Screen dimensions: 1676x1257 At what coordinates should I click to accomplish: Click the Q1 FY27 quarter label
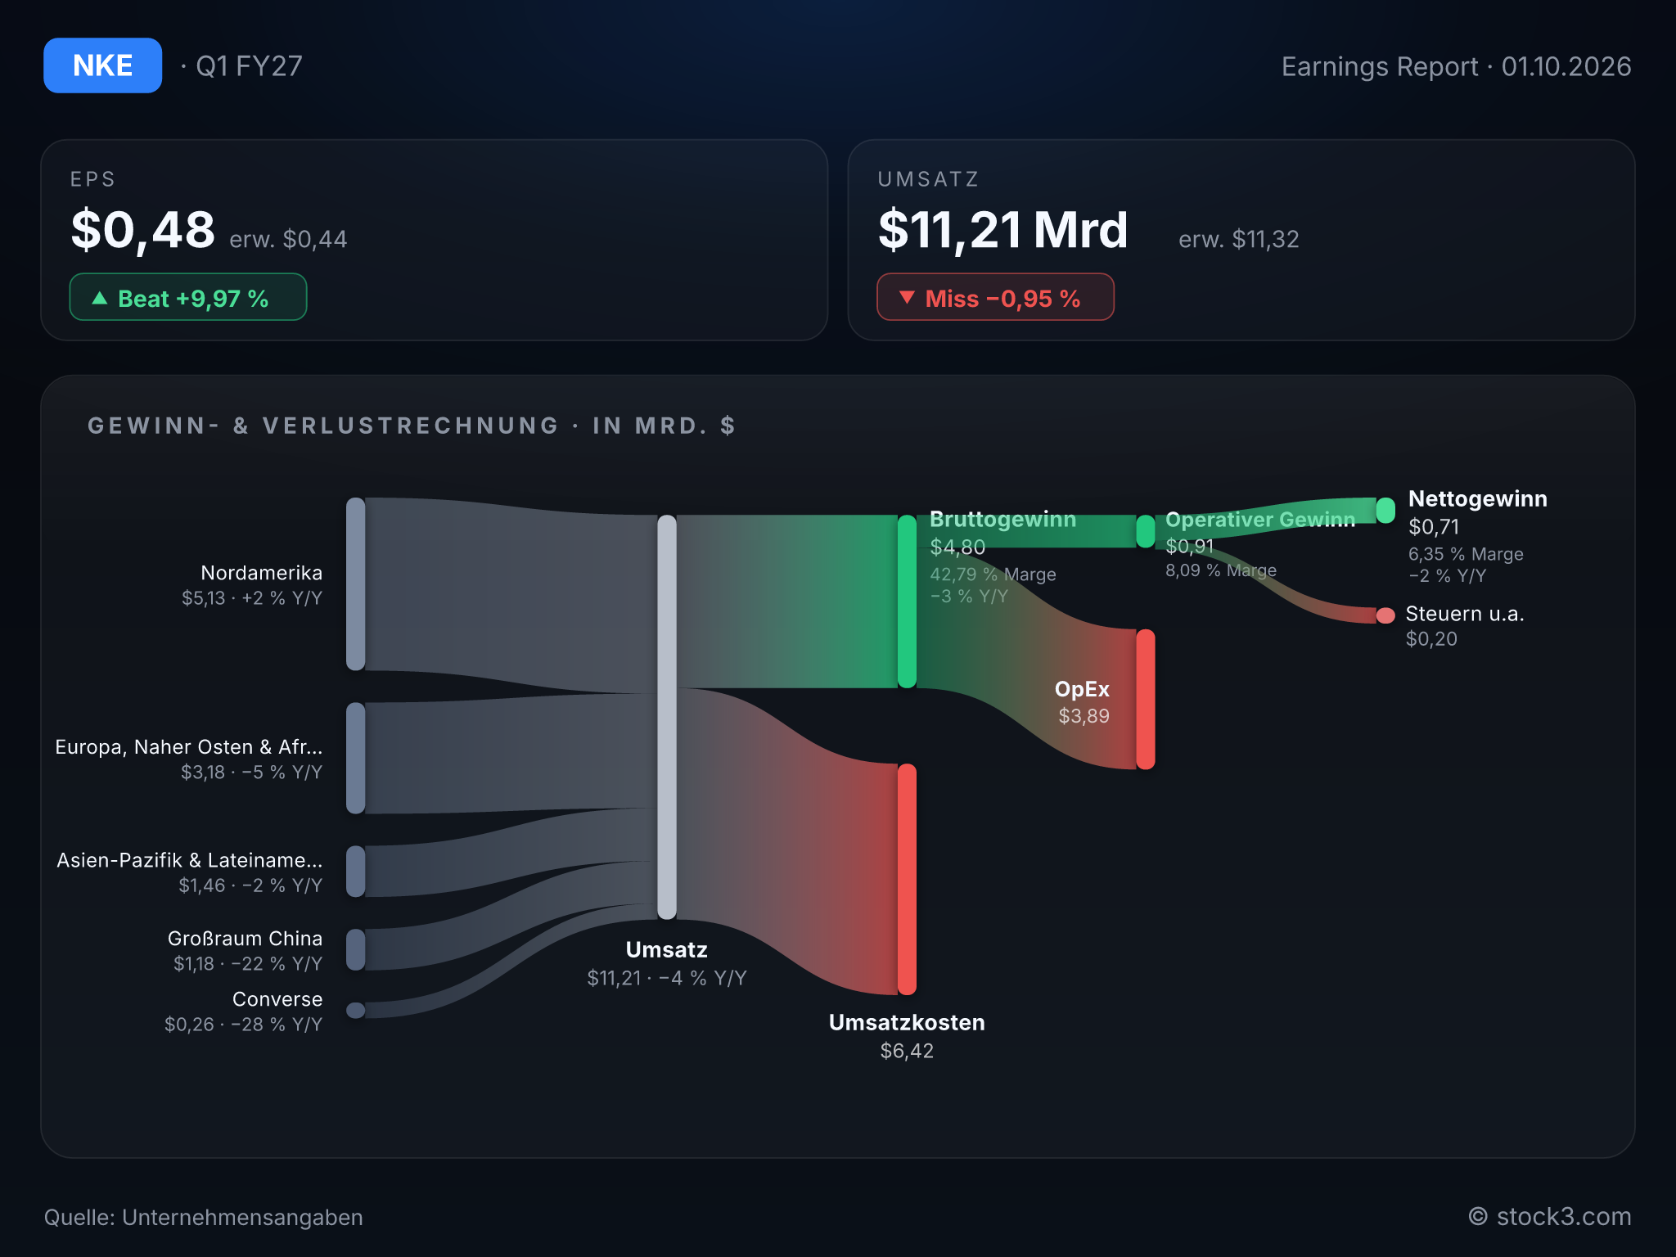coord(249,65)
